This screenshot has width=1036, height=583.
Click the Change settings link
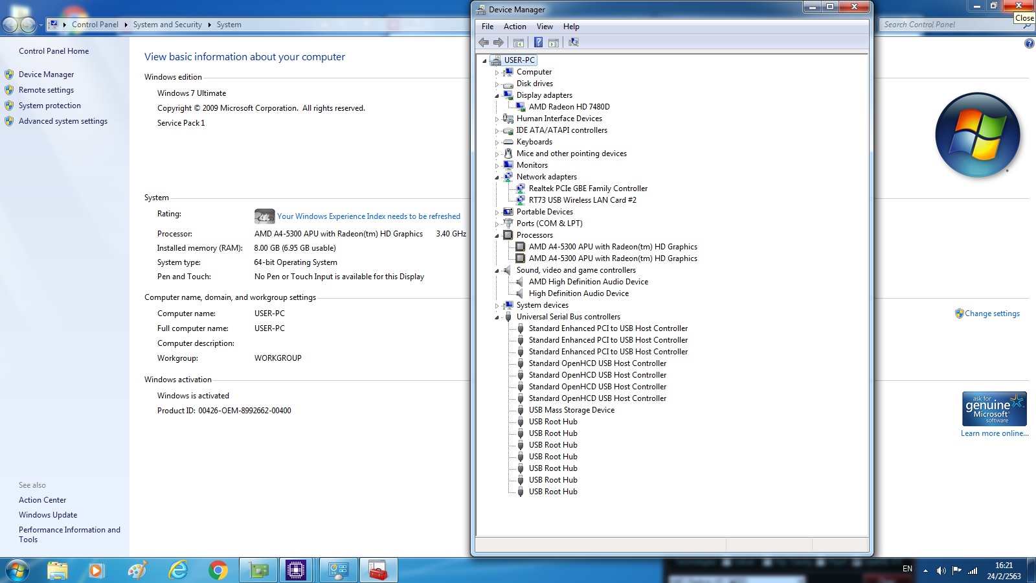pyautogui.click(x=992, y=314)
